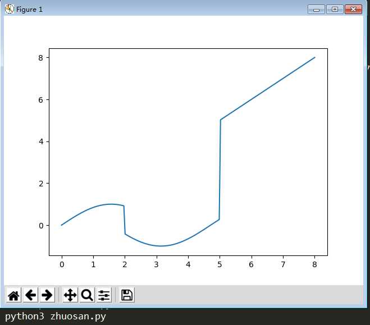Close the Figure 1 window

coord(353,10)
